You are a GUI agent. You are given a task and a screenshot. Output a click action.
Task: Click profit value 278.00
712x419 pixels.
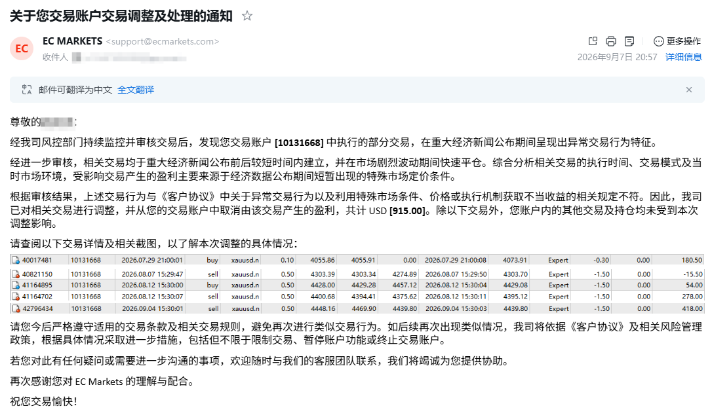(692, 297)
